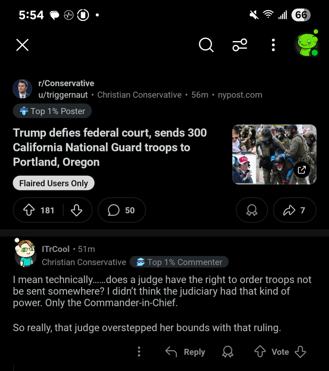Close the post with the X icon
This screenshot has height=371, width=329.
[x=22, y=45]
